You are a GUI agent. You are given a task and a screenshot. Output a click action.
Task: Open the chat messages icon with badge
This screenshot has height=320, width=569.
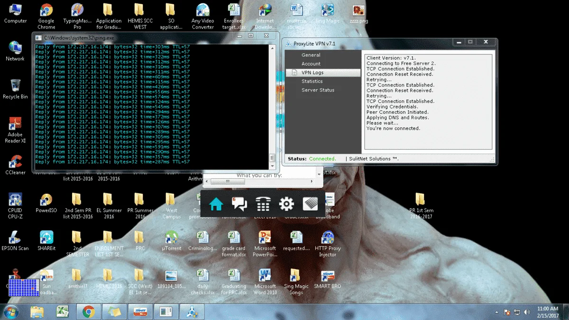point(239,204)
